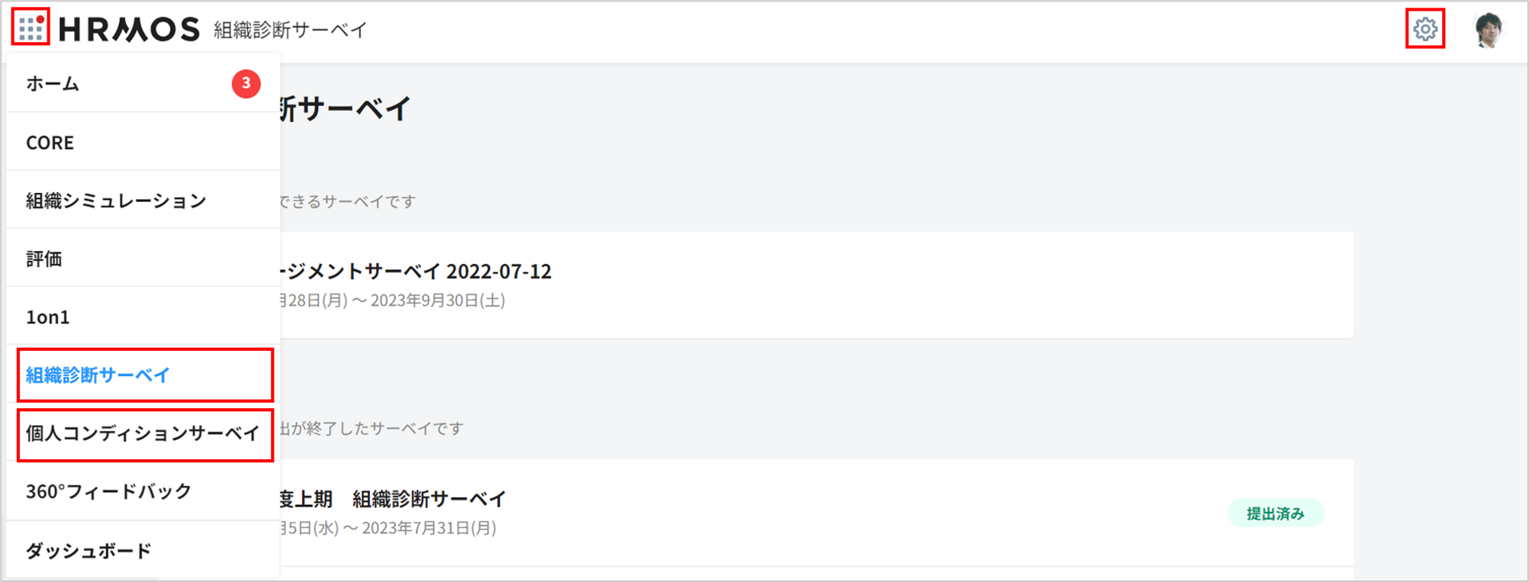Select ホーム in the menu
Viewport: 1529px width, 582px height.
pyautogui.click(x=53, y=84)
